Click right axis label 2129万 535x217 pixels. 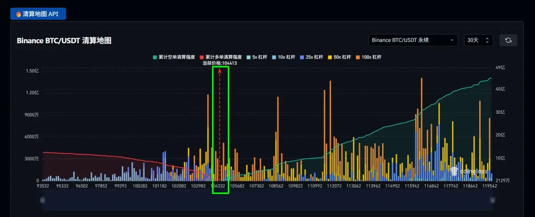(502, 180)
